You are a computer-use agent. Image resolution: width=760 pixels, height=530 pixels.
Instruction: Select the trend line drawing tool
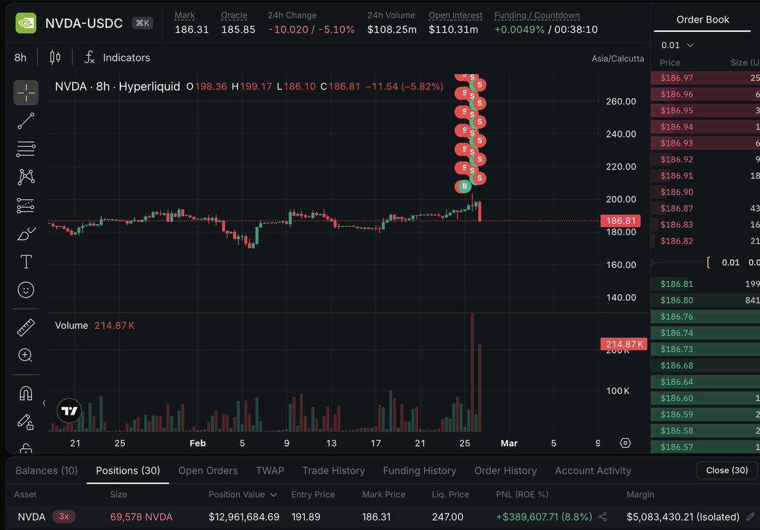26,121
